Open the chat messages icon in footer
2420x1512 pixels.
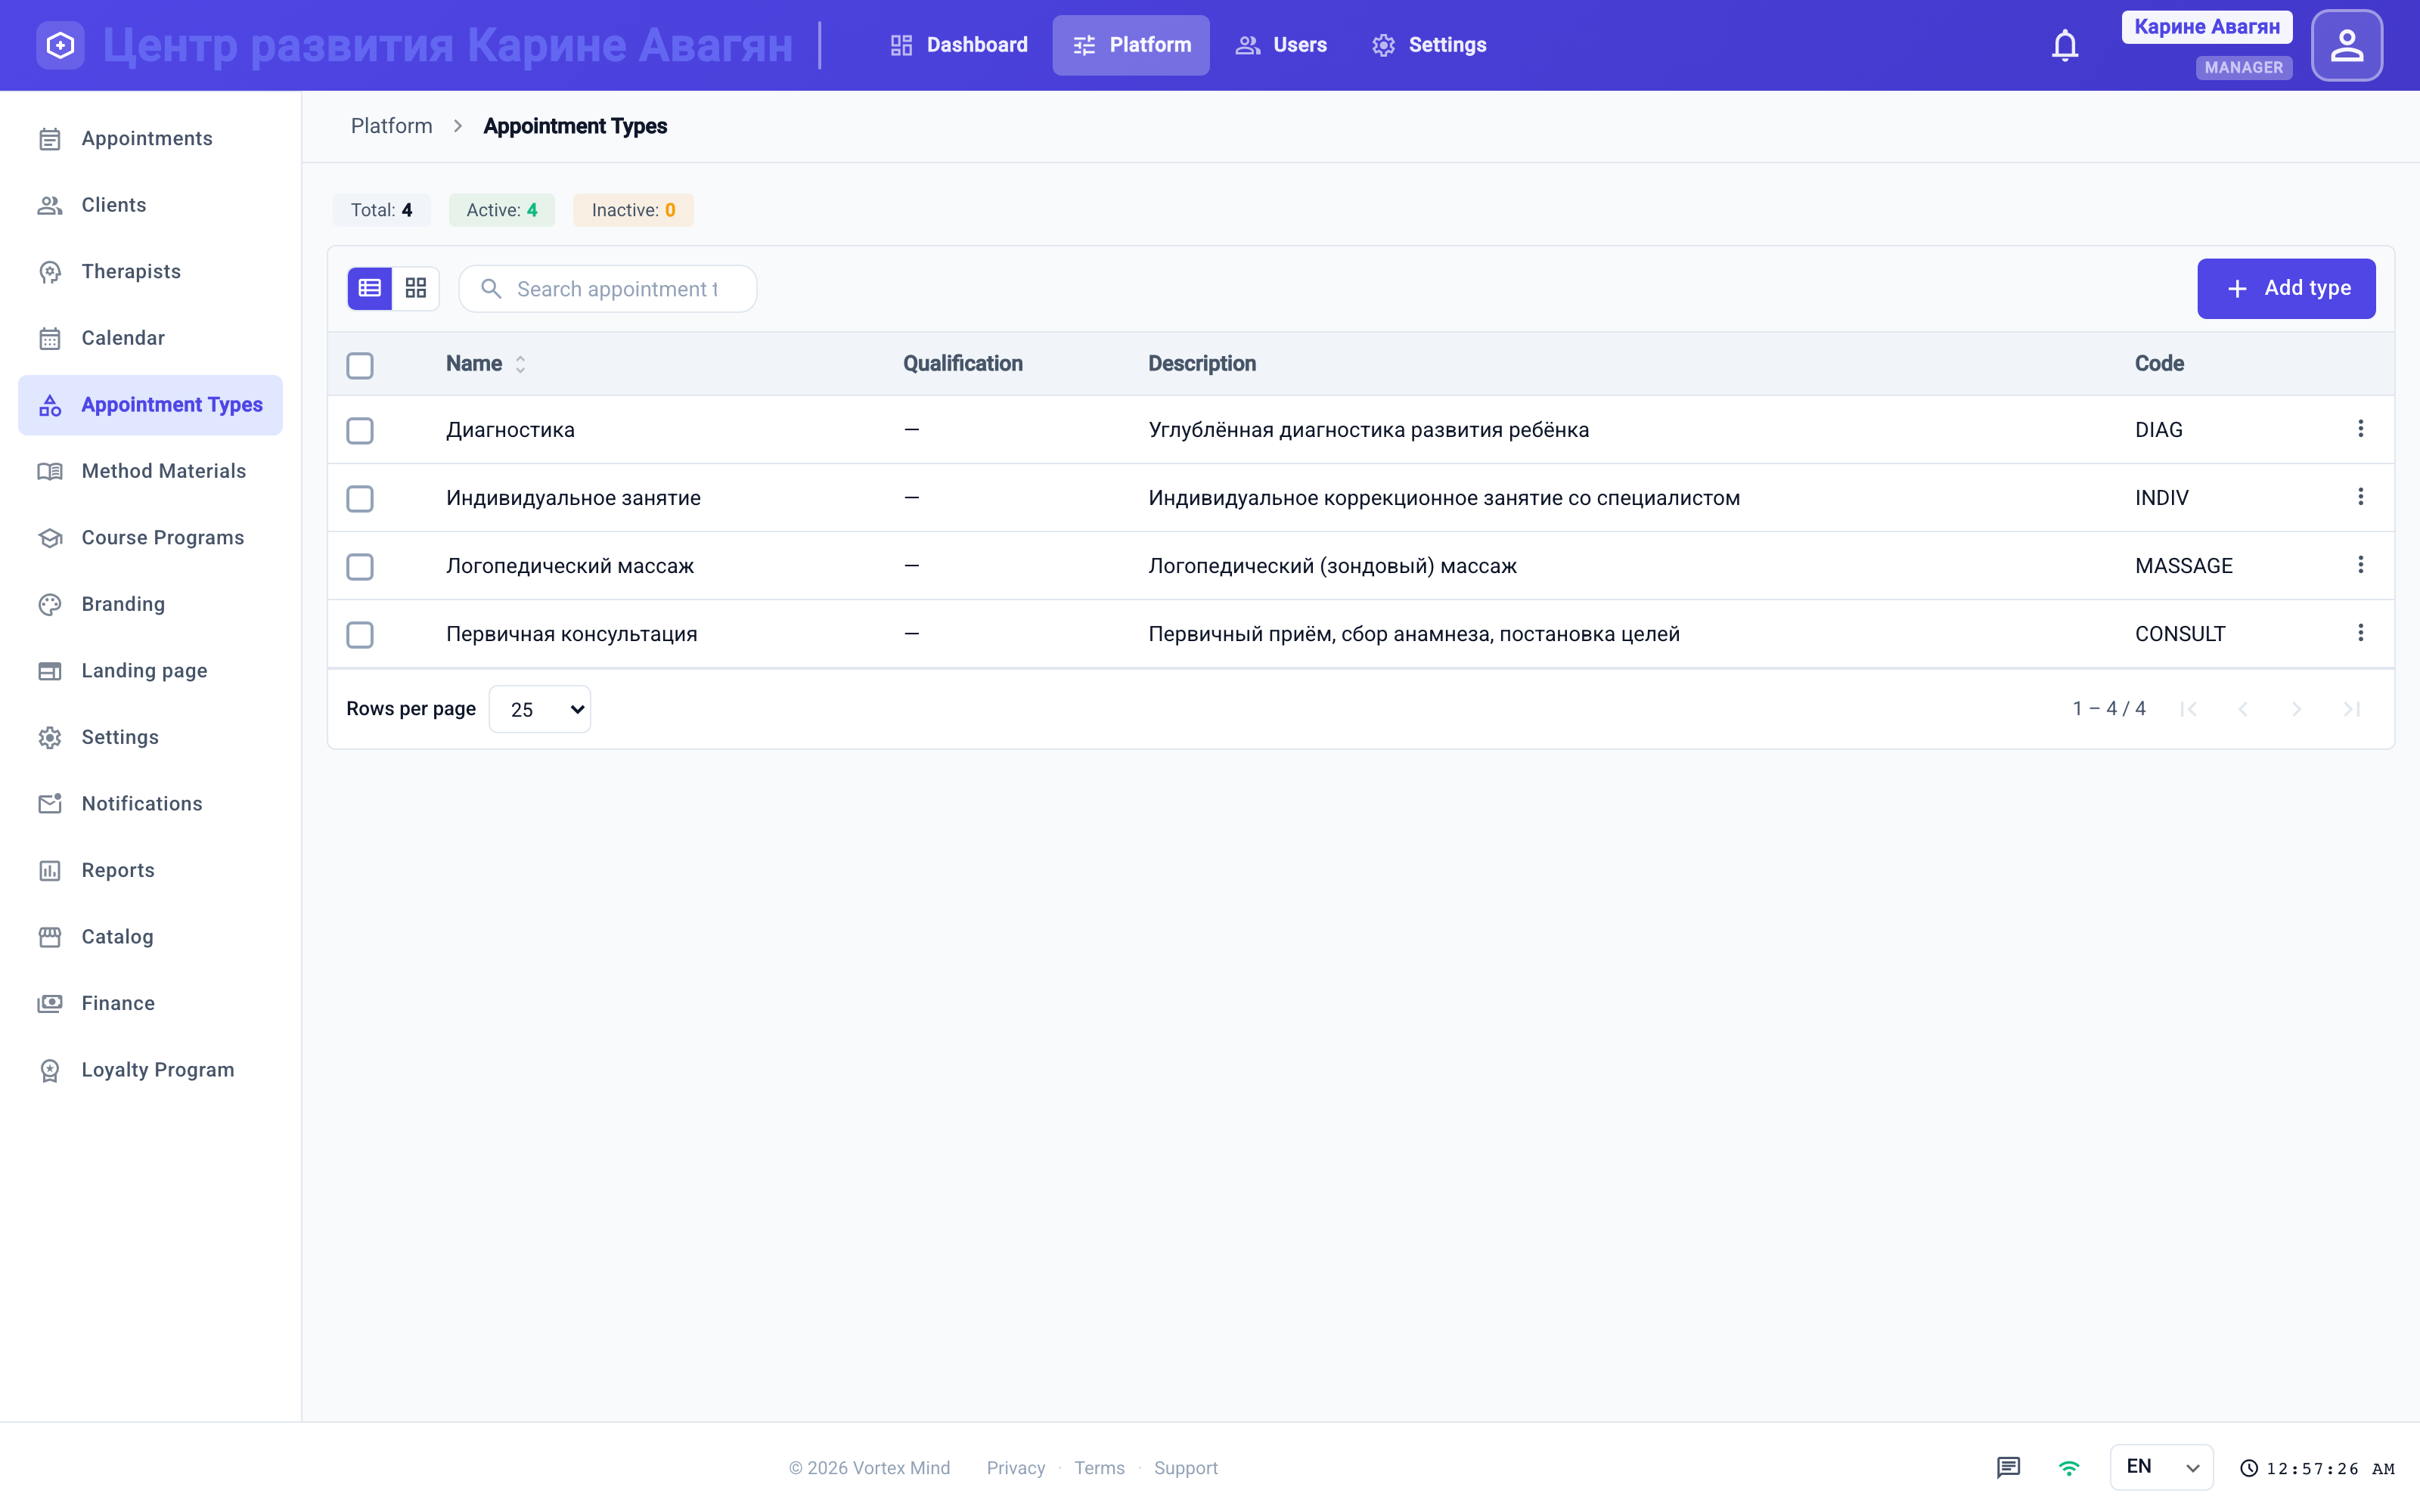coord(2008,1467)
